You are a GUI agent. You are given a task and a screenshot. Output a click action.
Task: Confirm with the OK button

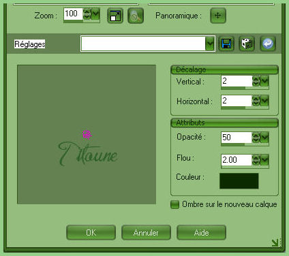click(x=91, y=232)
